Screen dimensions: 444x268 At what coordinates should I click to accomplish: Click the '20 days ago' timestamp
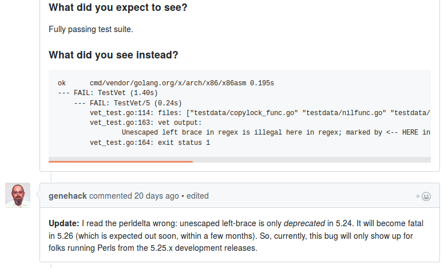(156, 196)
